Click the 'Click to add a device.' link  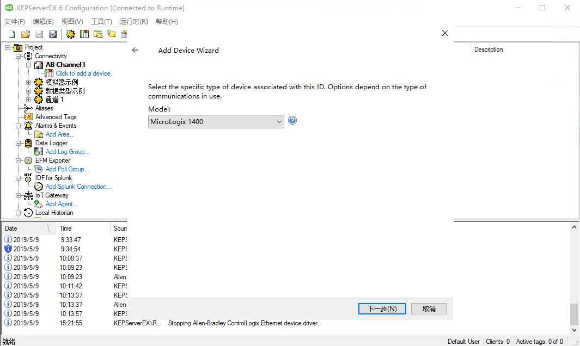click(84, 73)
